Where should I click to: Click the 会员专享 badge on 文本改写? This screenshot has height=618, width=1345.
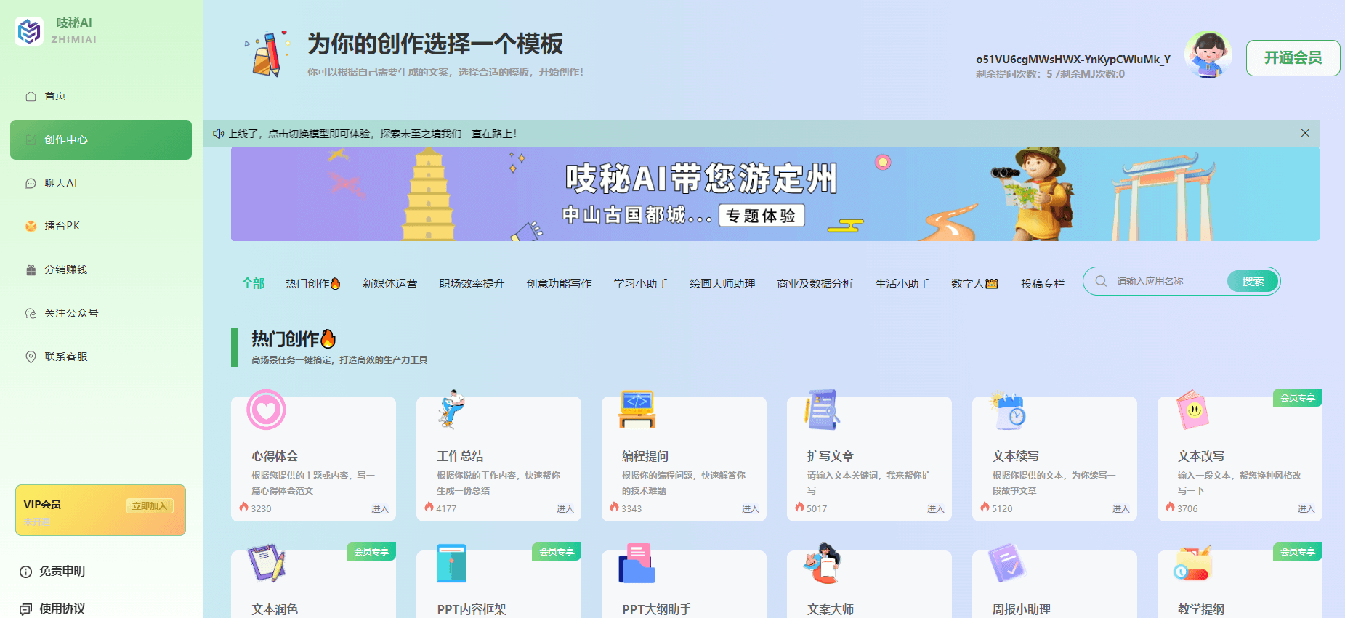pos(1298,397)
